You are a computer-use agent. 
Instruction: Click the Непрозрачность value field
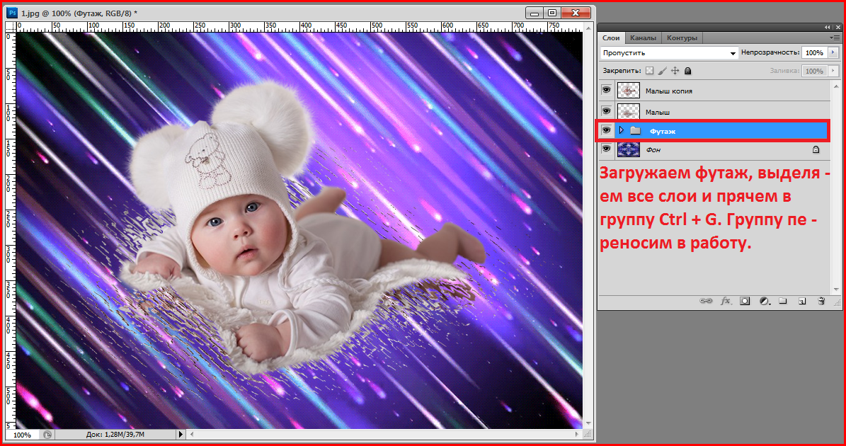tap(814, 52)
